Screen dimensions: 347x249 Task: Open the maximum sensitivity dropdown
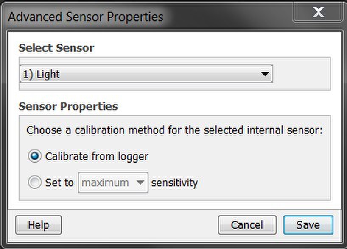pos(113,183)
